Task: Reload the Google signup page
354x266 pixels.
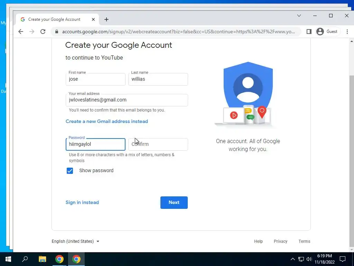Action: [43, 32]
